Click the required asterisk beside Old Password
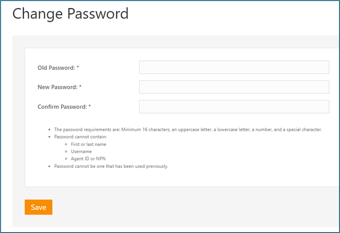The image size is (340, 233). pyautogui.click(x=78, y=67)
